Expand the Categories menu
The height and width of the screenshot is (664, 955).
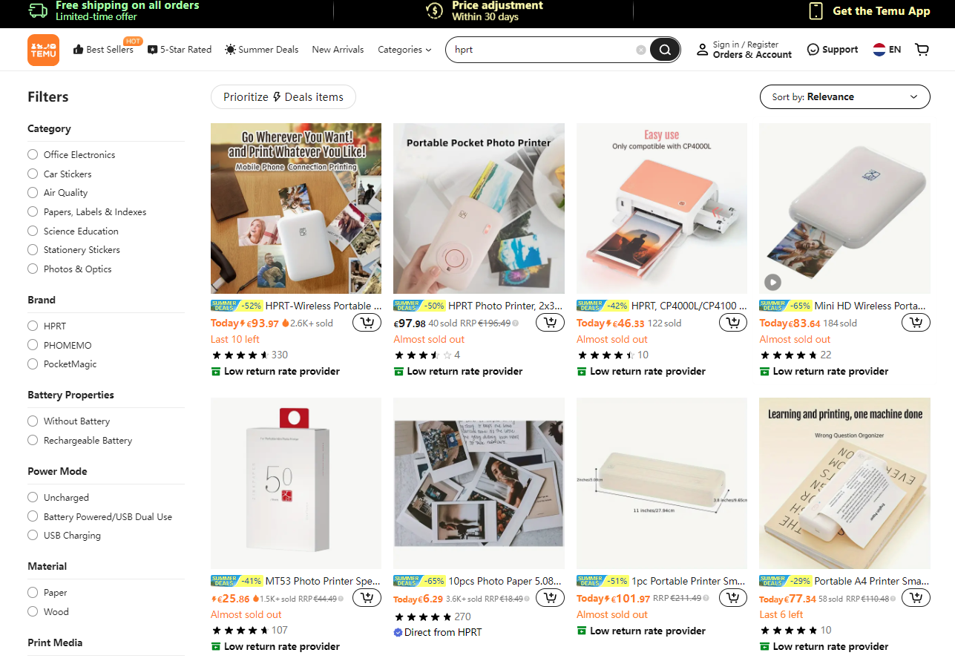tap(404, 50)
